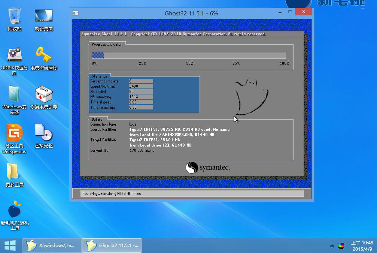Launch the Windows安装器 installer icon
This screenshot has width=377, height=253.
pyautogui.click(x=15, y=100)
